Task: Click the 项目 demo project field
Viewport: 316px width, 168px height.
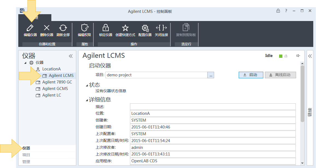Action: [x=156, y=75]
